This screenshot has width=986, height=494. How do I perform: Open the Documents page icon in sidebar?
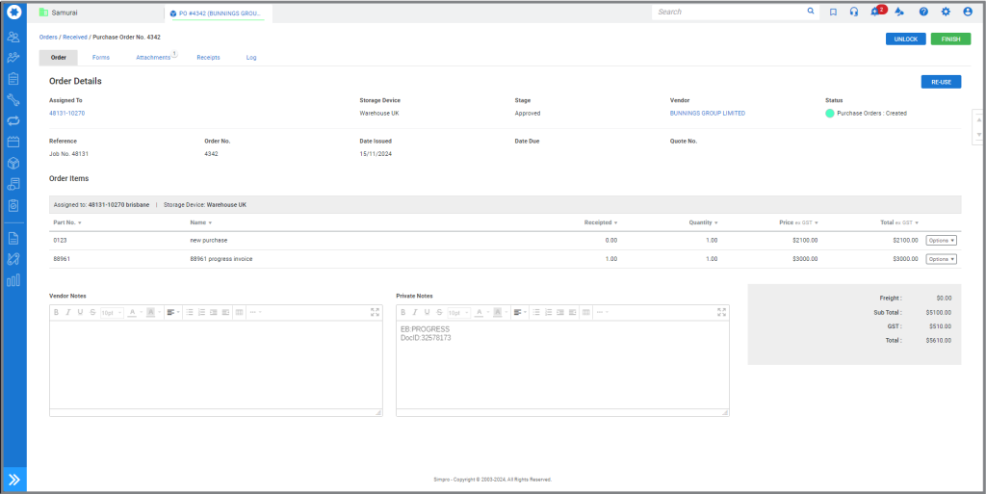[13, 238]
